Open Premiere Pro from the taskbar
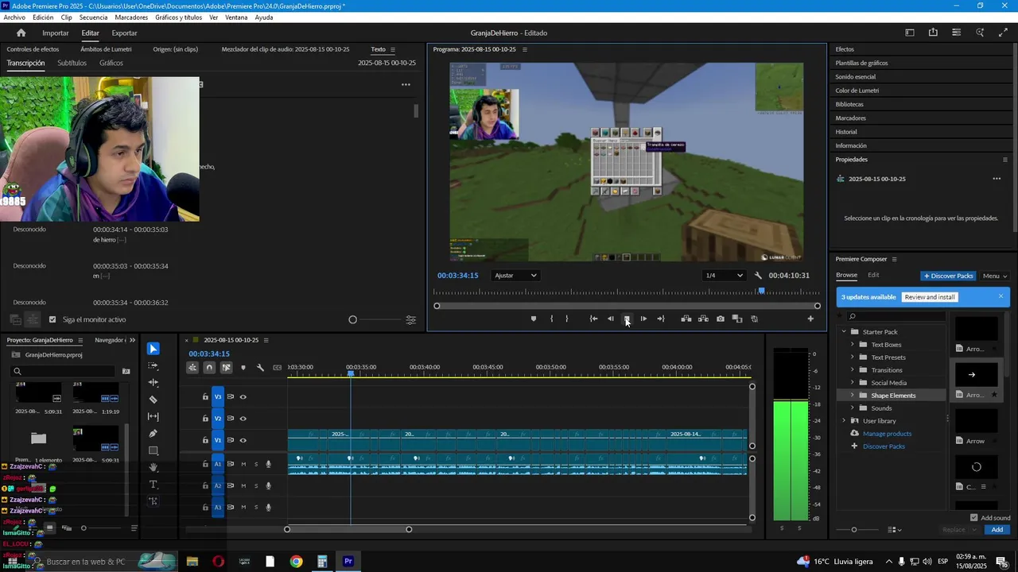The image size is (1018, 572). (348, 562)
